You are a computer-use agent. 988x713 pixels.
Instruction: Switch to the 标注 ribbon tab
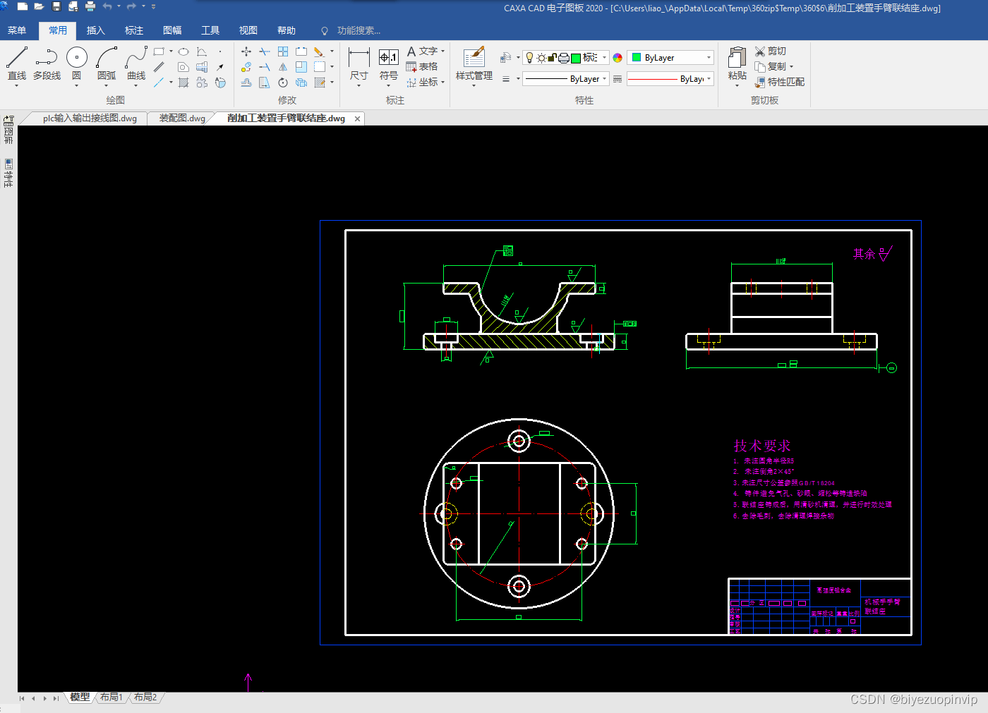point(134,30)
